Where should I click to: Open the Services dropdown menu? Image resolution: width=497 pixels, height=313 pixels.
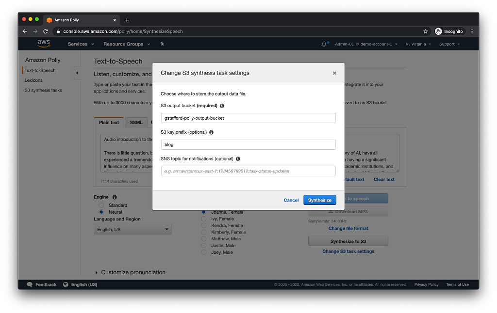(81, 44)
